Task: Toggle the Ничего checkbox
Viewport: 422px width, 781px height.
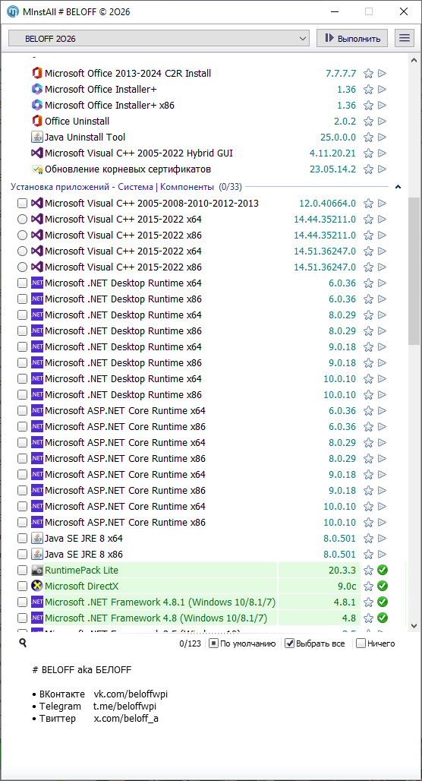Action: pyautogui.click(x=361, y=643)
